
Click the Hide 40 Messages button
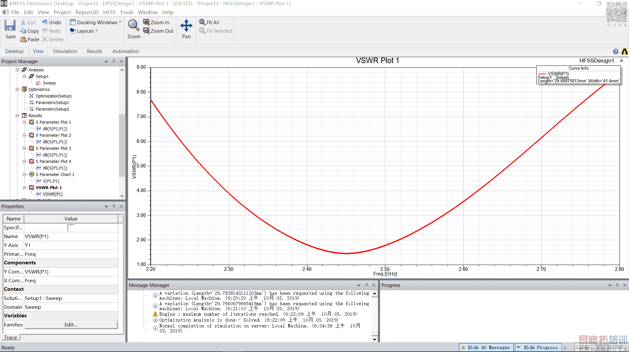click(486, 347)
